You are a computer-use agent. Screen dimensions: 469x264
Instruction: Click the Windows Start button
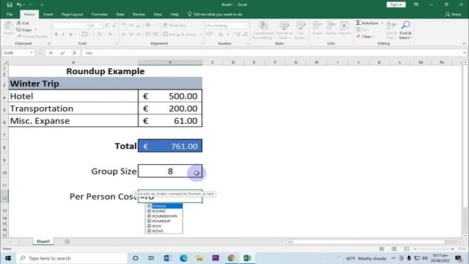8,258
